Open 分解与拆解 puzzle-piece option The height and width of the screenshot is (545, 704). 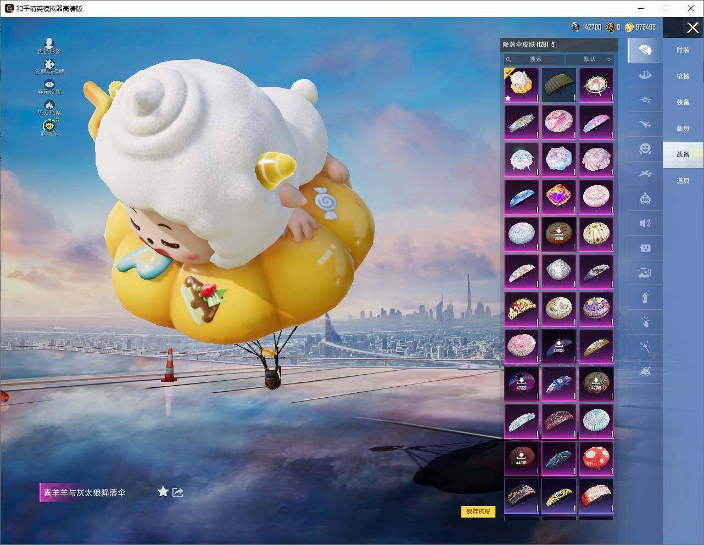tap(49, 67)
